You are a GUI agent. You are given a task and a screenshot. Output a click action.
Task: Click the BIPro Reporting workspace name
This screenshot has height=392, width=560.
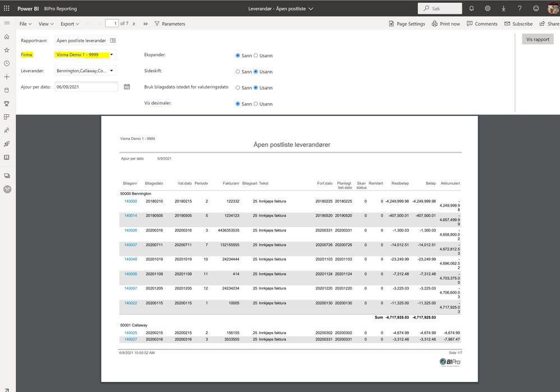pos(61,8)
